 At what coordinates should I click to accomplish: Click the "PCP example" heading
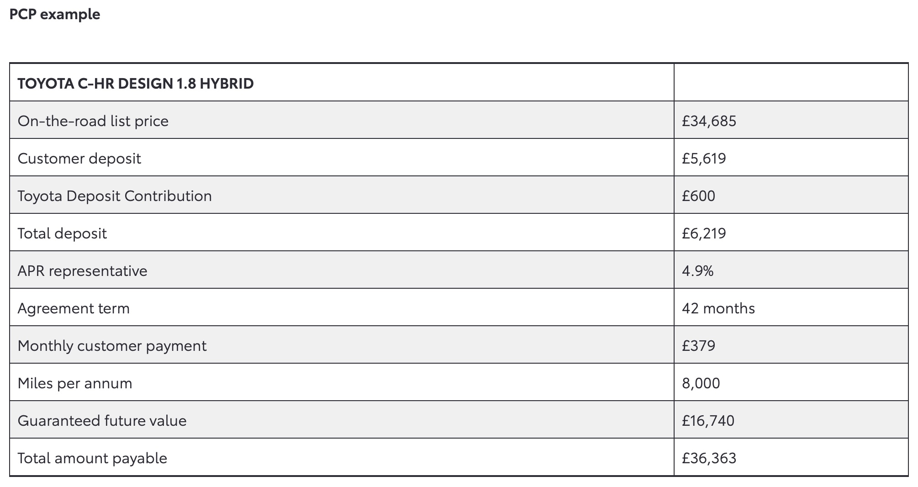point(55,15)
